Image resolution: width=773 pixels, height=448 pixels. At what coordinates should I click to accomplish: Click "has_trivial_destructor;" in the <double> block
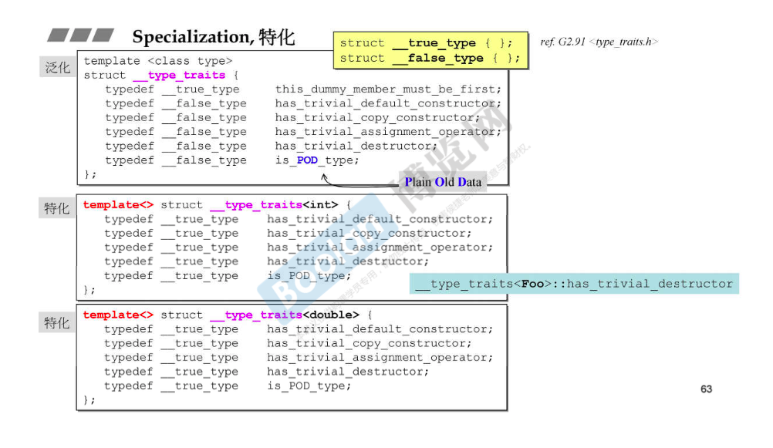348,372
